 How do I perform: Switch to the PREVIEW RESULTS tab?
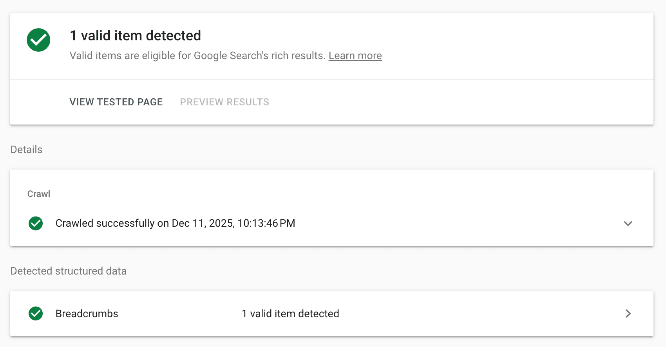tap(224, 102)
